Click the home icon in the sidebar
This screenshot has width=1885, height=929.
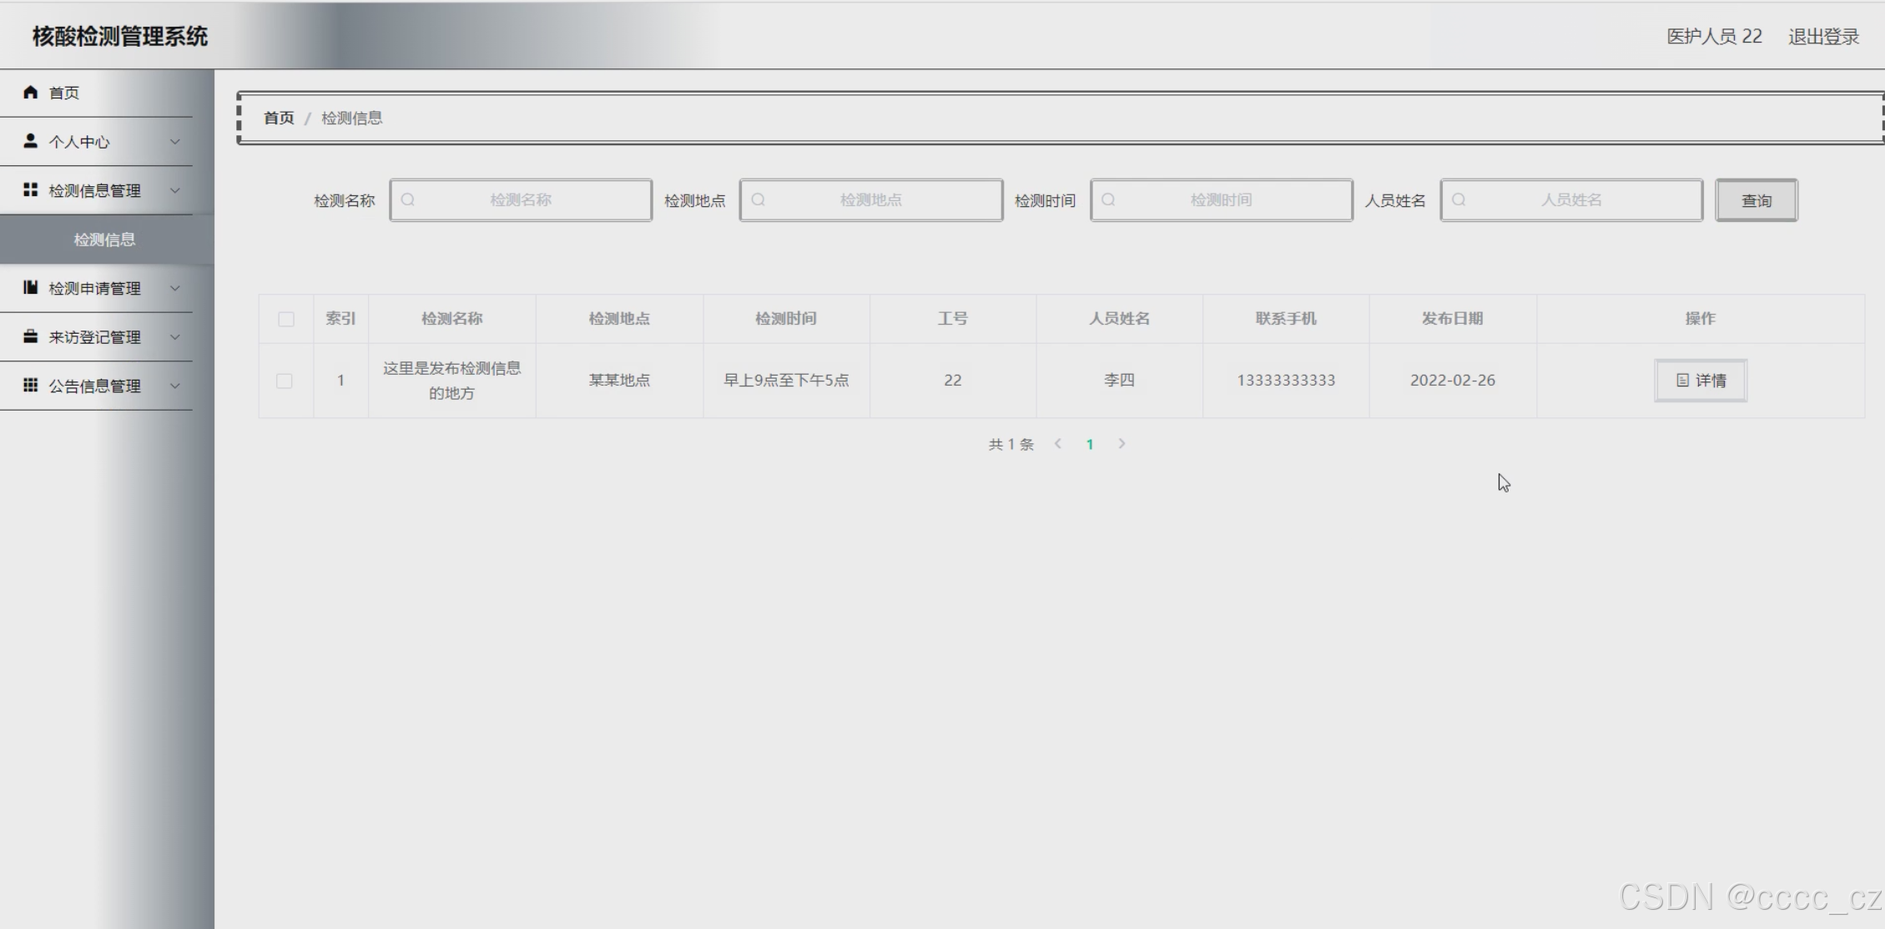[x=31, y=92]
